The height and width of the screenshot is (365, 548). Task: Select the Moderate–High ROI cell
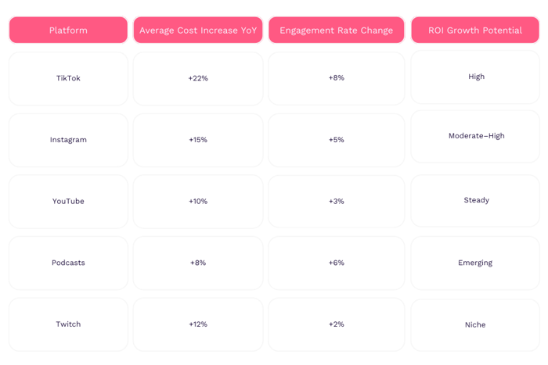476,136
